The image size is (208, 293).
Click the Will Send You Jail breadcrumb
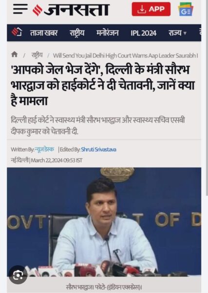125,56
